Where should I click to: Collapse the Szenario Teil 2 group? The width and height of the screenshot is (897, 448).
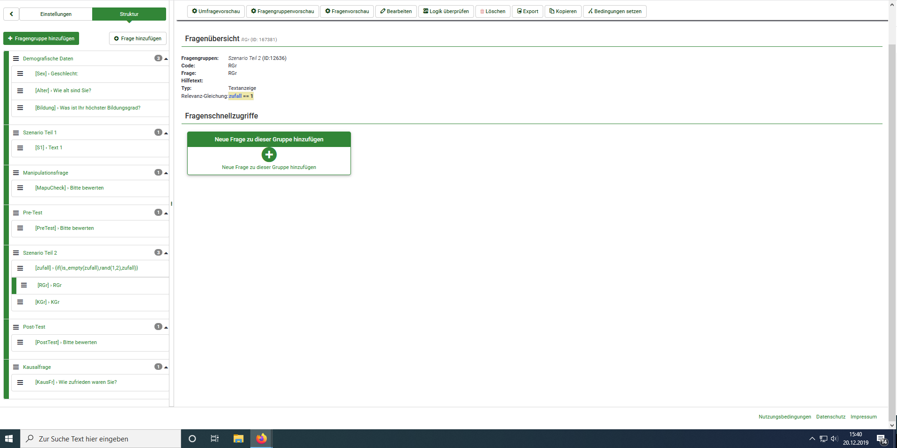(x=166, y=253)
